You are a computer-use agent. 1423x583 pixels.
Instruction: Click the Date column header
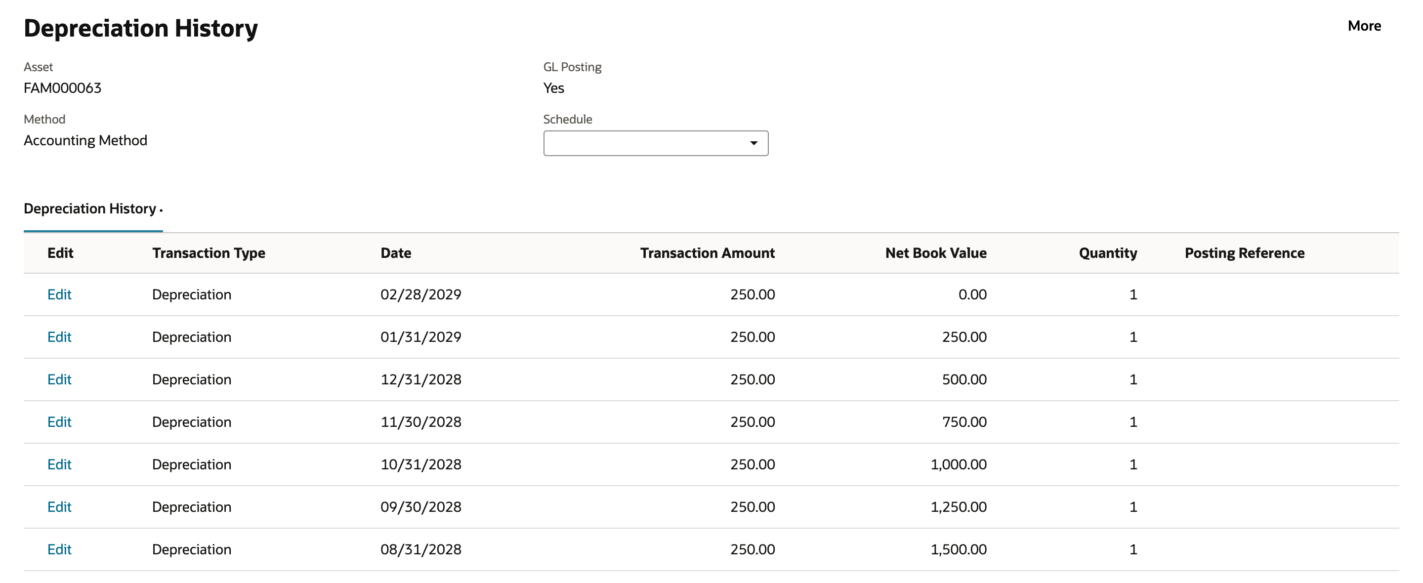[x=395, y=253]
